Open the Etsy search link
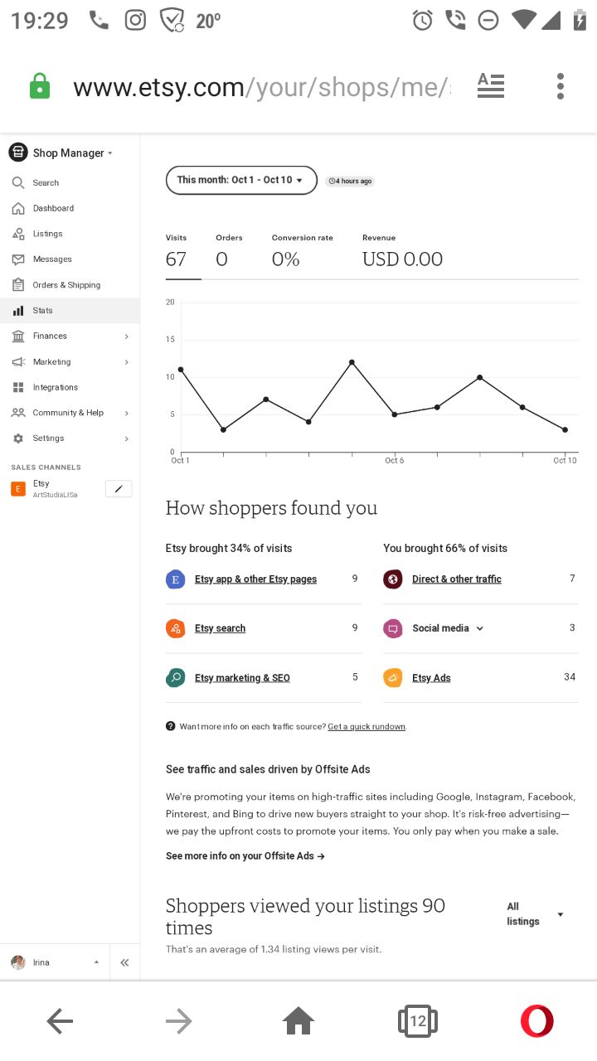Screen dimensions: 597x1061 point(220,628)
